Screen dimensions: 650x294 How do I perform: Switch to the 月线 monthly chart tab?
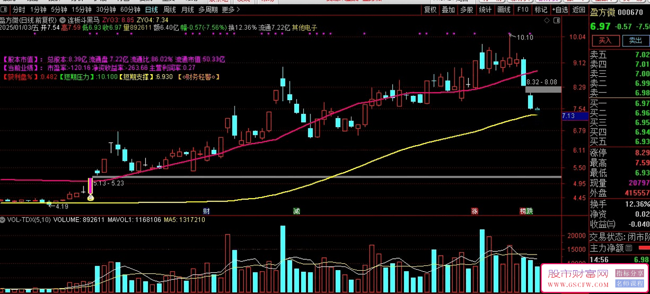pyautogui.click(x=187, y=10)
